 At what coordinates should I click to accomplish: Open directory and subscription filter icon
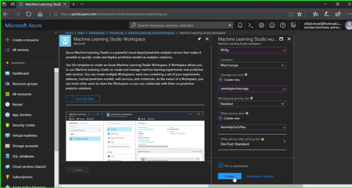coord(293,25)
